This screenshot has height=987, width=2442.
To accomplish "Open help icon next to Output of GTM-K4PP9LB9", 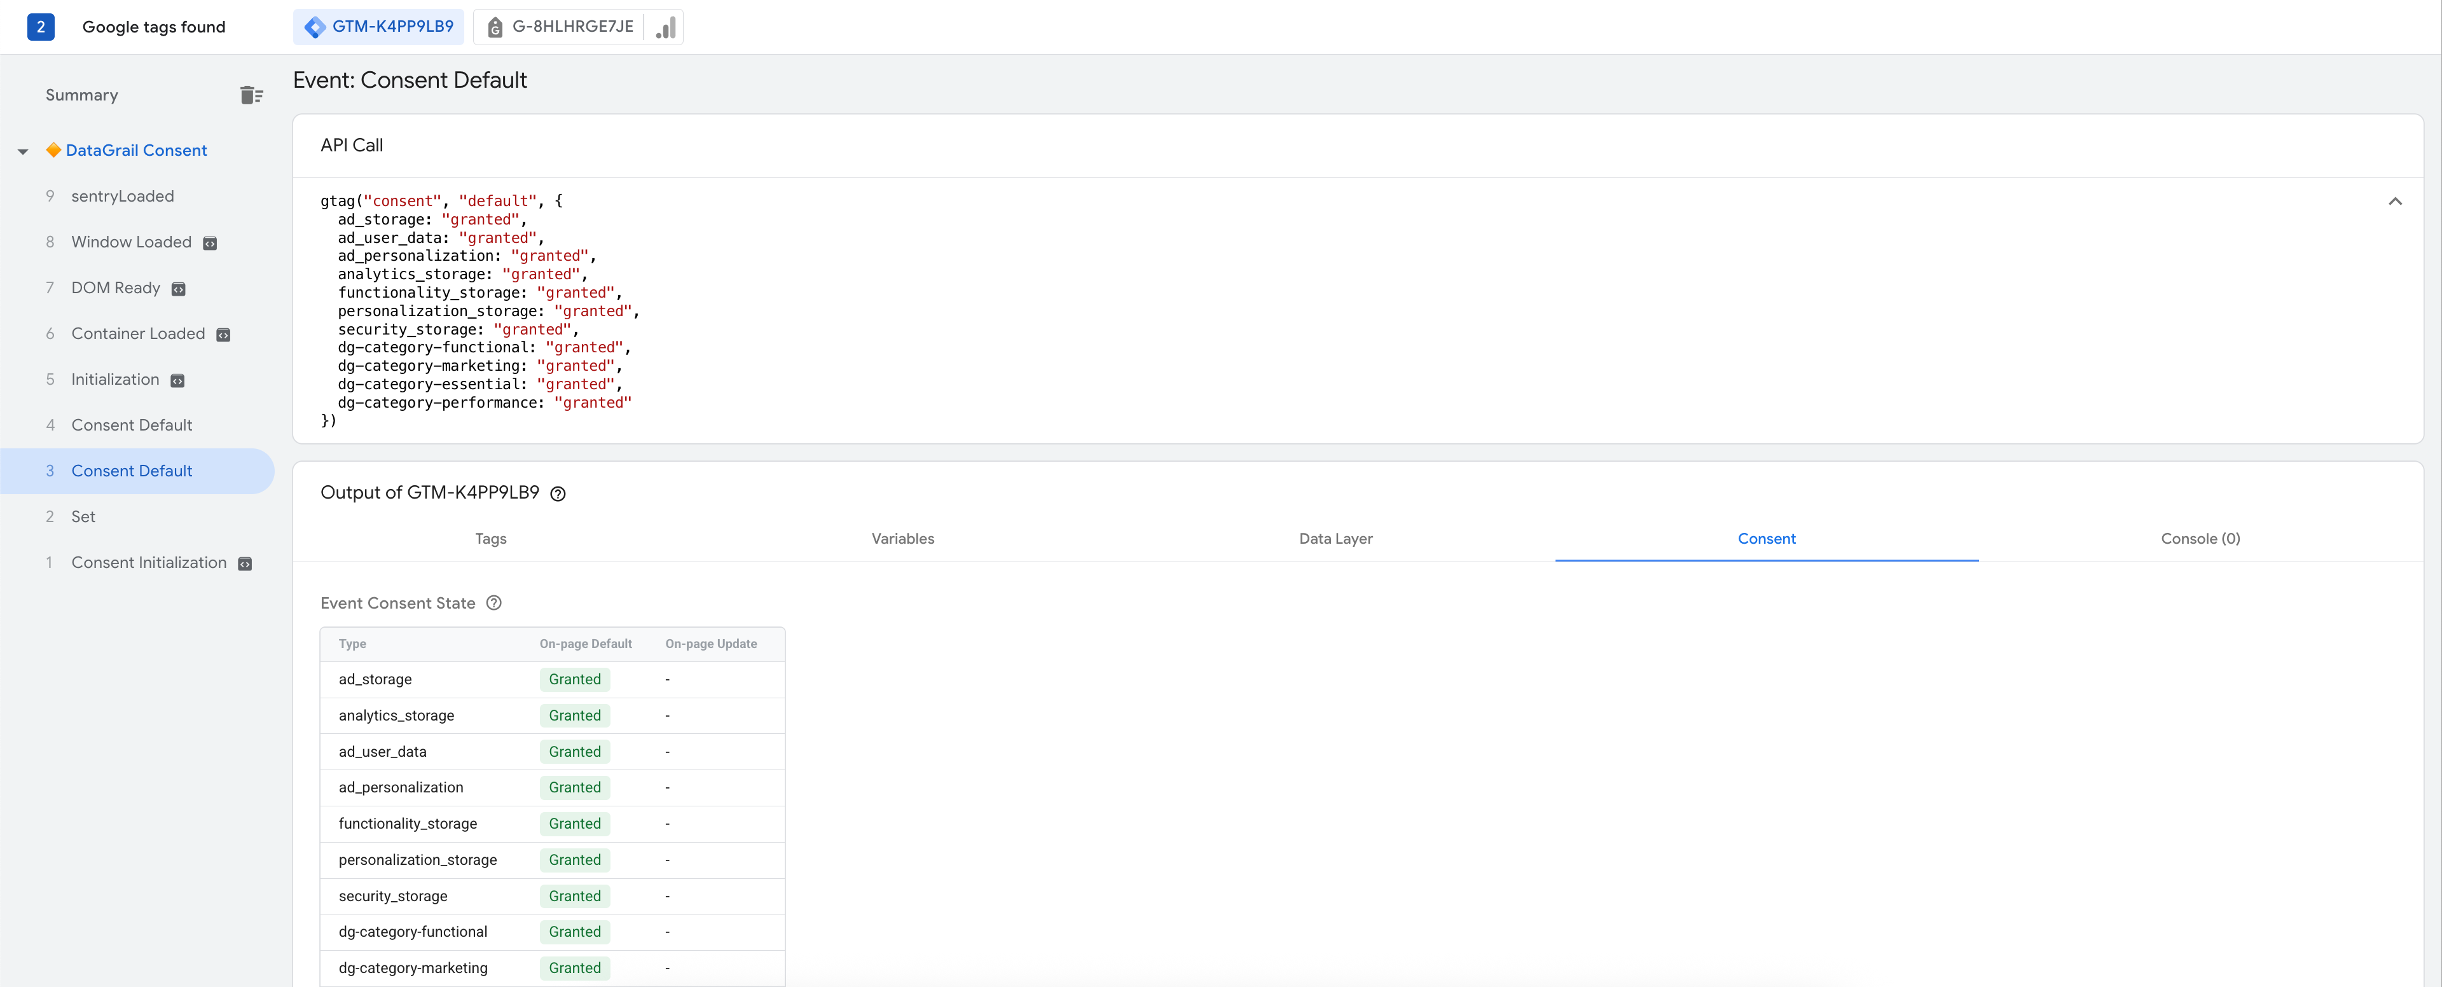I will pyautogui.click(x=558, y=494).
